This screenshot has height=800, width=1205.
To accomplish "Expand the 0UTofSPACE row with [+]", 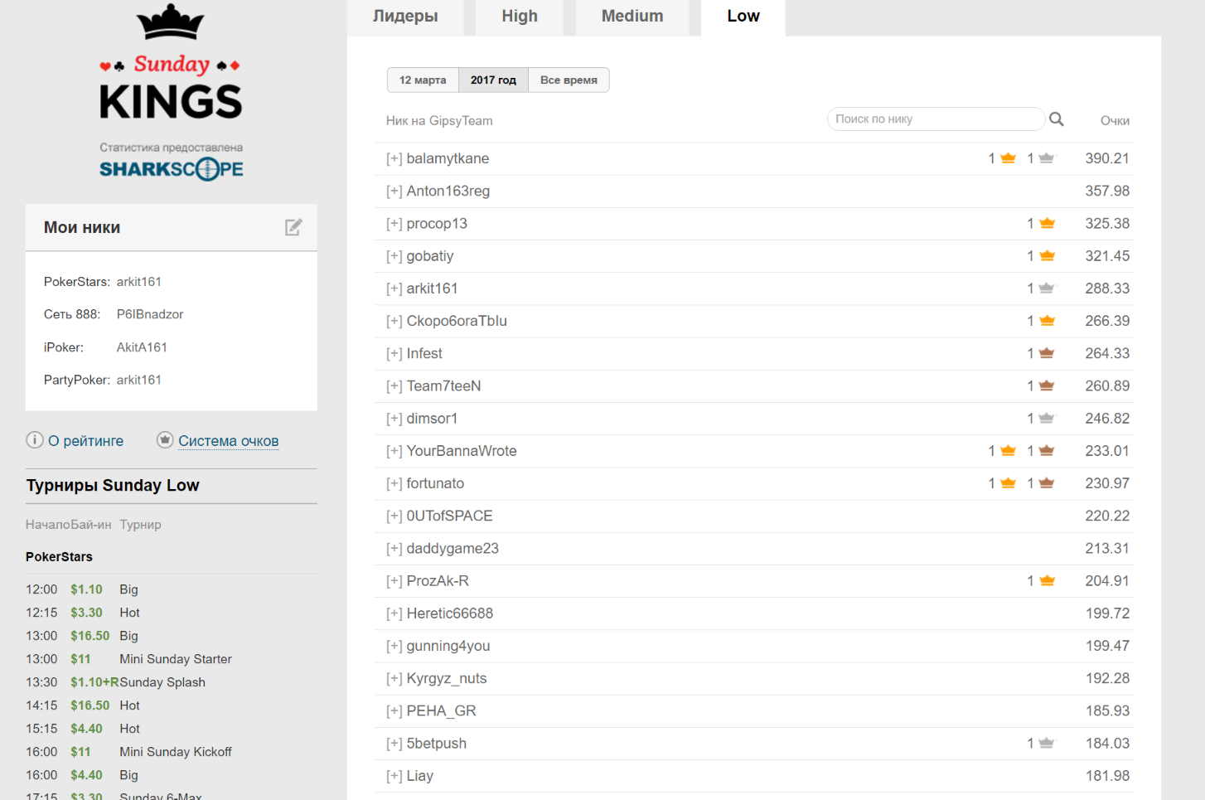I will [394, 516].
